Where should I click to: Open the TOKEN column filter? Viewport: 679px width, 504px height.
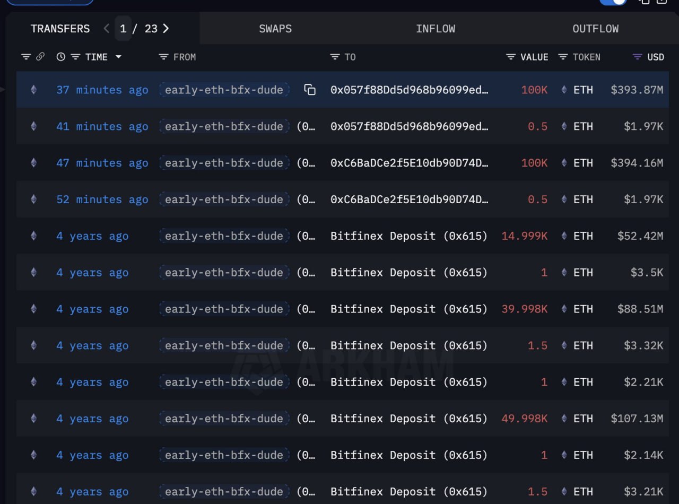click(x=563, y=57)
